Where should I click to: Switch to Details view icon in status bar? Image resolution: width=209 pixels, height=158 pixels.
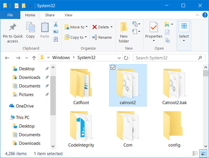[195, 153]
